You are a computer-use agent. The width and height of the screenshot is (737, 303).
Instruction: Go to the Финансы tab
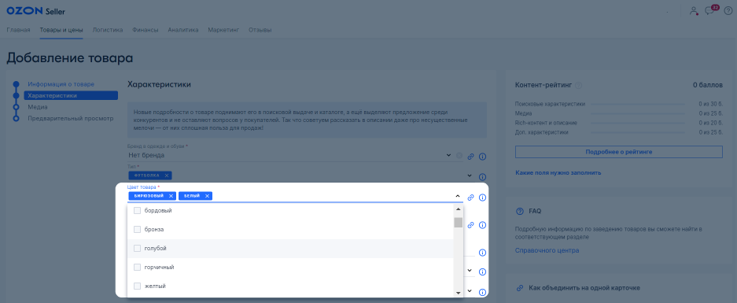(146, 30)
